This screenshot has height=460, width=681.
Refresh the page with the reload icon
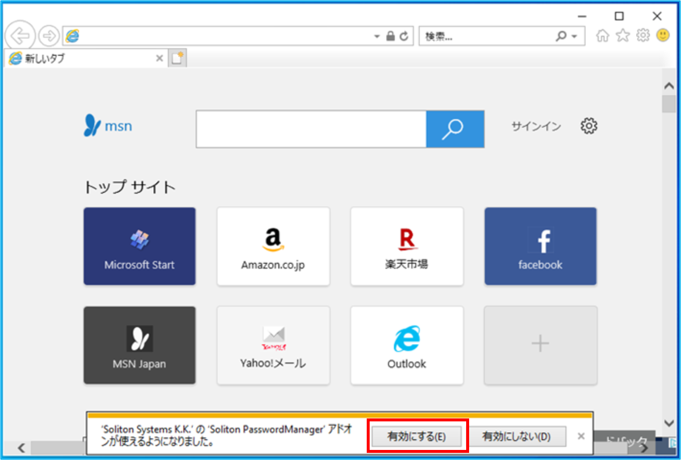pyautogui.click(x=404, y=36)
